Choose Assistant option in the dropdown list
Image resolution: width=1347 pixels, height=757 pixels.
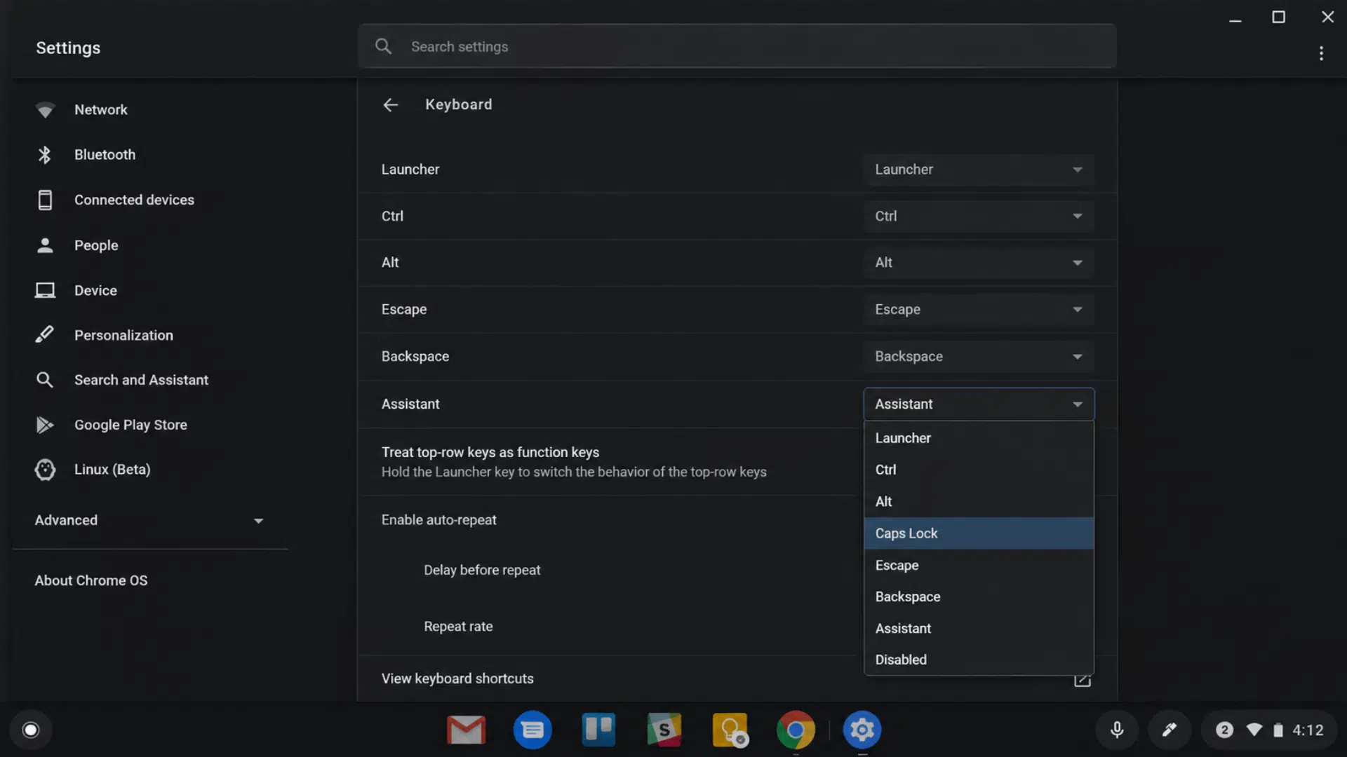pyautogui.click(x=979, y=629)
